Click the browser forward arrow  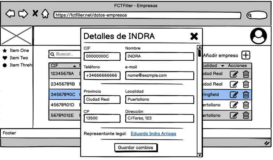point(23,14)
